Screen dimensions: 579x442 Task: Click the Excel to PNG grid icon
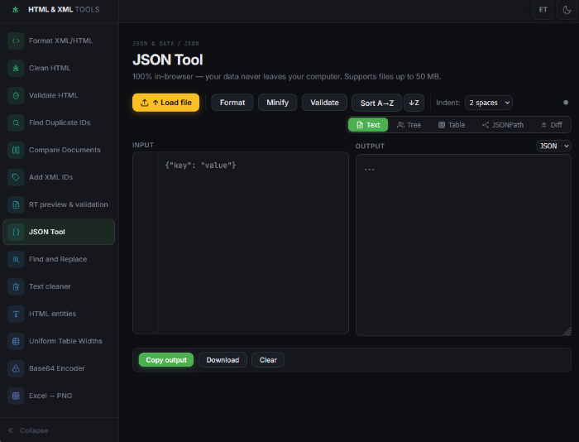[16, 396]
